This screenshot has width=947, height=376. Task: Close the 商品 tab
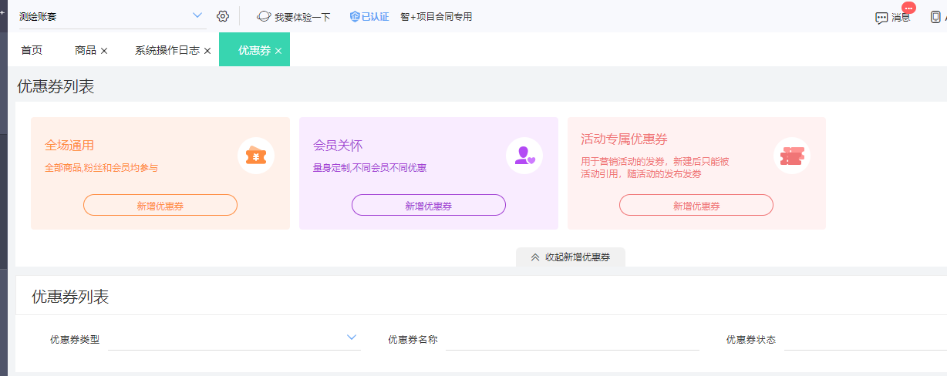(x=104, y=51)
